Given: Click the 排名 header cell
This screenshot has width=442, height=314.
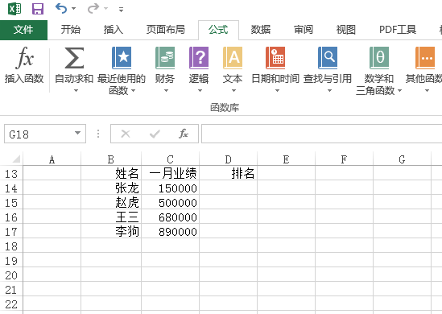Looking at the screenshot, I should [x=229, y=173].
